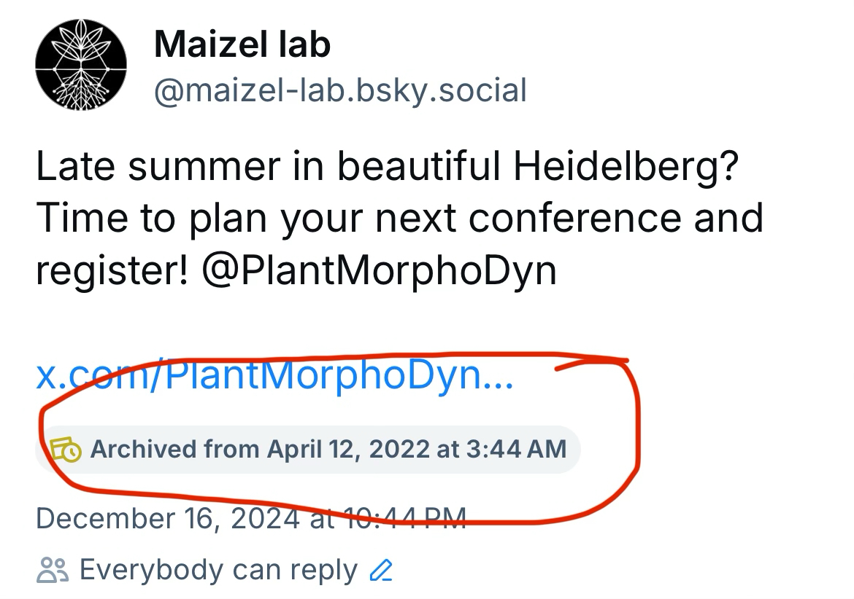Click the word Heidelberg in the post
Image resolution: width=854 pixels, height=599 pixels.
626,167
